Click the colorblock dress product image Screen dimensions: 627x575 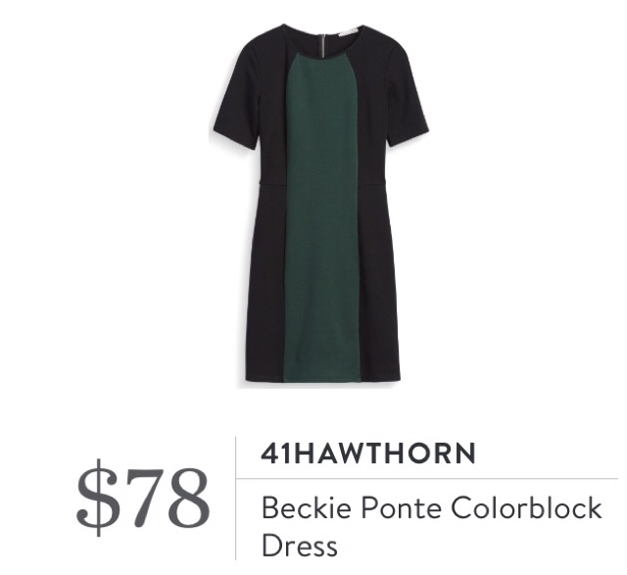[x=319, y=206]
